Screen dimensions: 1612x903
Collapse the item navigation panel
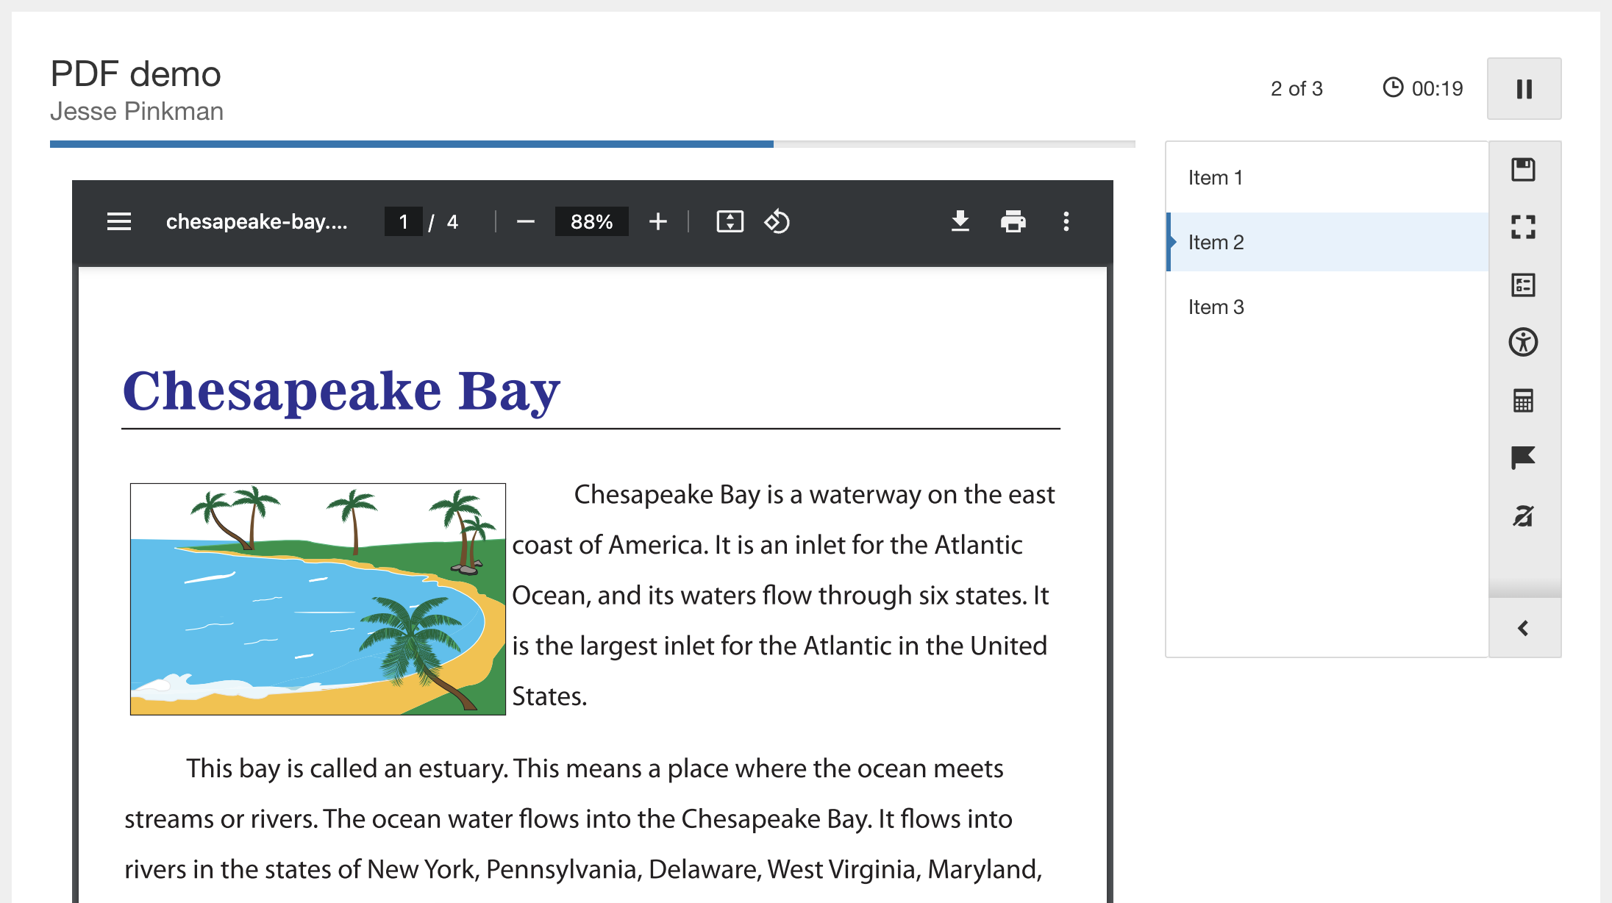(x=1523, y=628)
